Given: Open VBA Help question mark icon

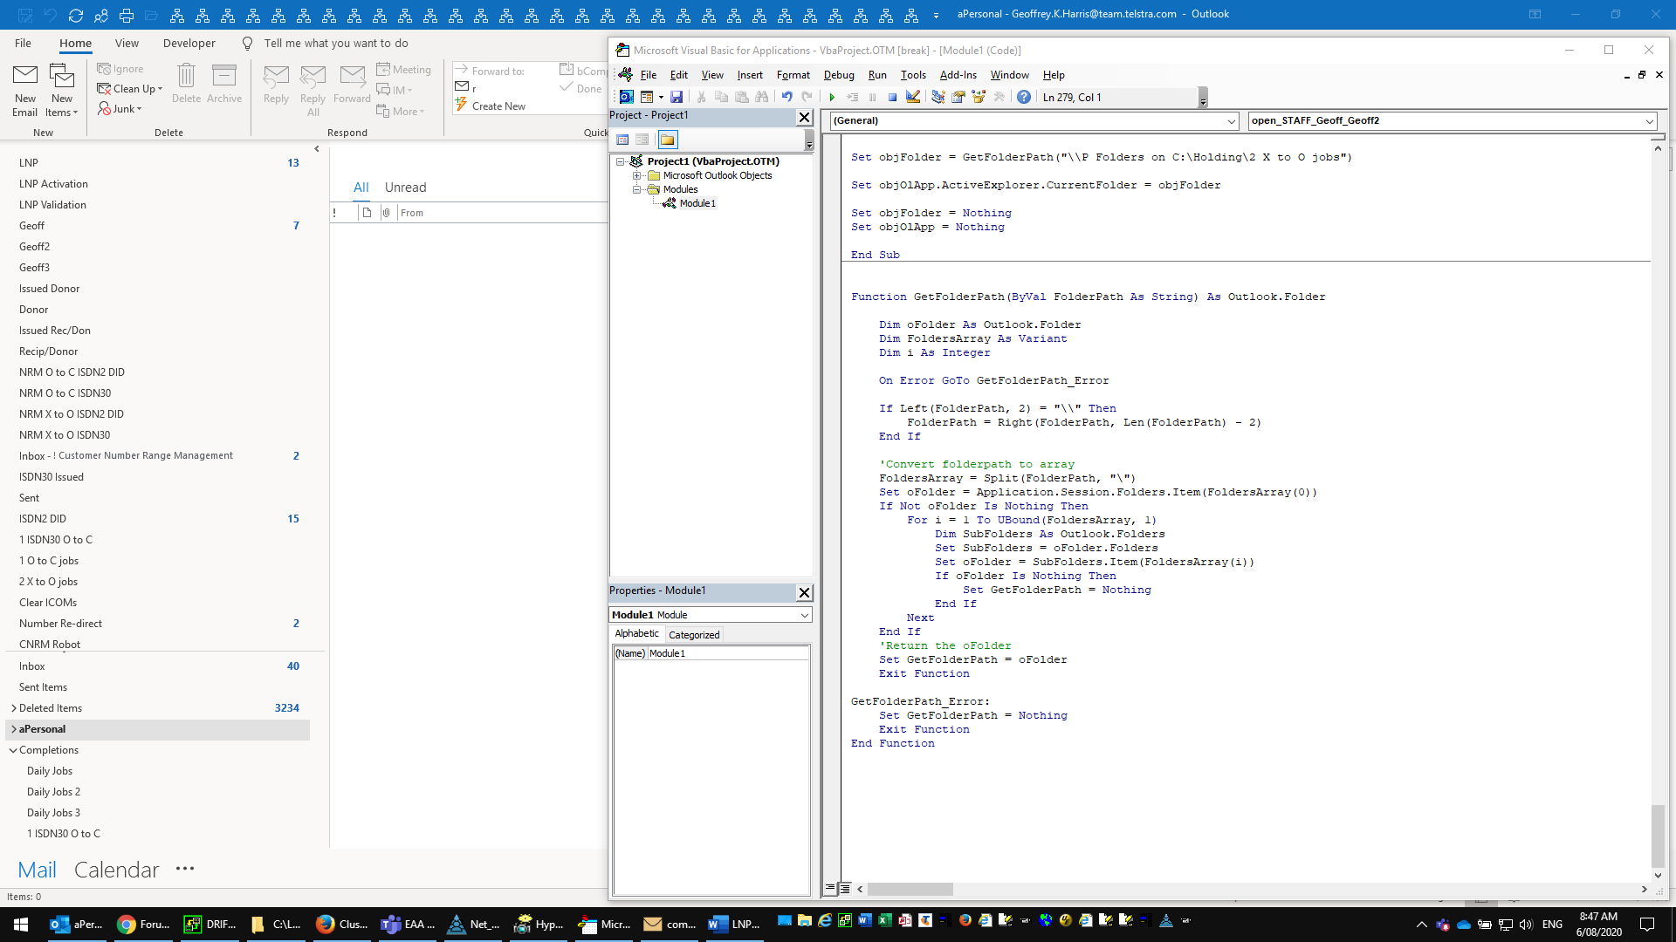Looking at the screenshot, I should click(1024, 97).
